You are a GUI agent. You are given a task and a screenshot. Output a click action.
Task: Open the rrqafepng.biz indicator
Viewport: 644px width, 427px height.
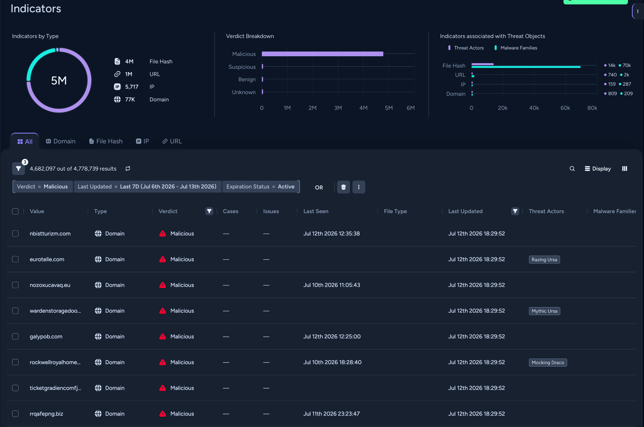point(46,414)
